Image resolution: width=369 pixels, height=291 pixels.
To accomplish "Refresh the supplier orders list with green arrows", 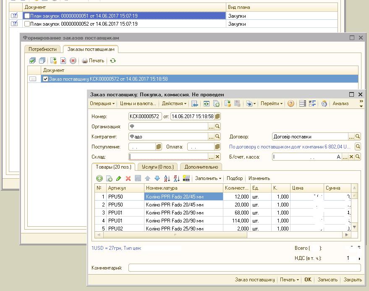I will pos(113,61).
